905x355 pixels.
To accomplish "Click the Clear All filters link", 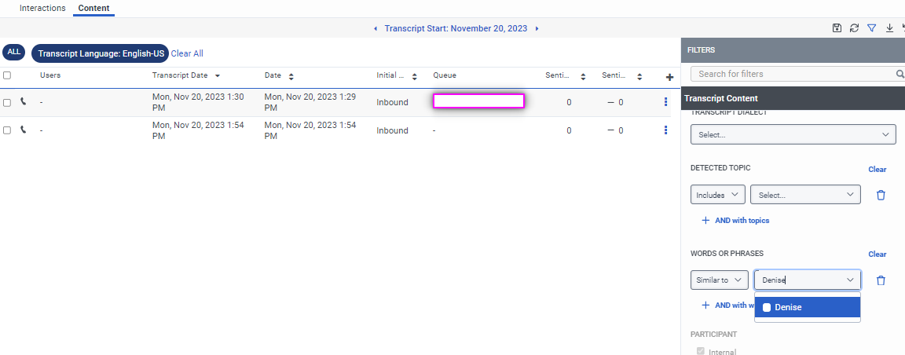I will click(x=187, y=53).
